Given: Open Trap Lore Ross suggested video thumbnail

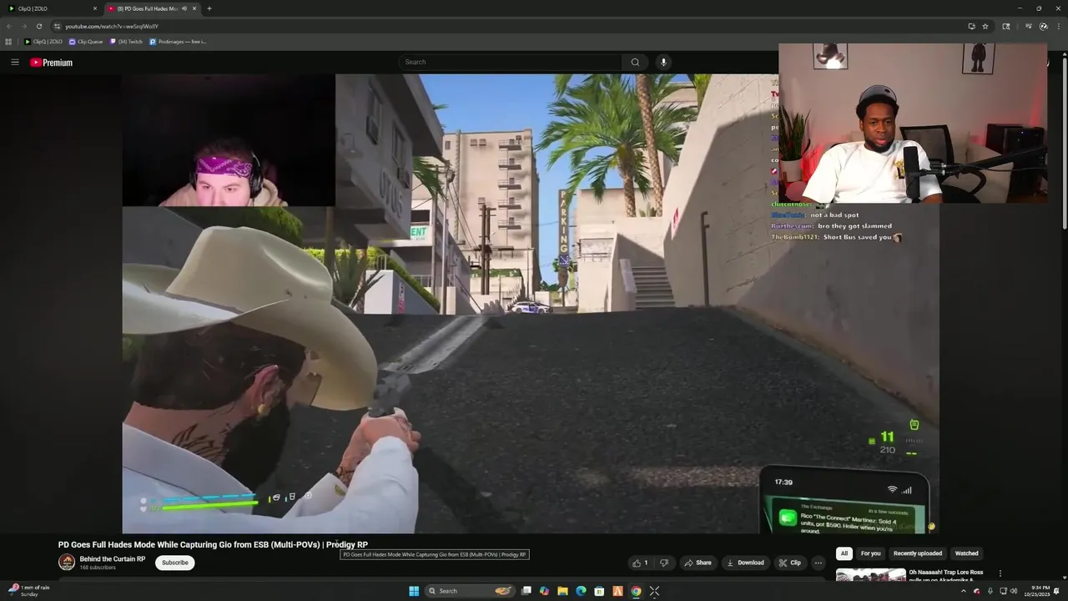Looking at the screenshot, I should click(x=870, y=575).
